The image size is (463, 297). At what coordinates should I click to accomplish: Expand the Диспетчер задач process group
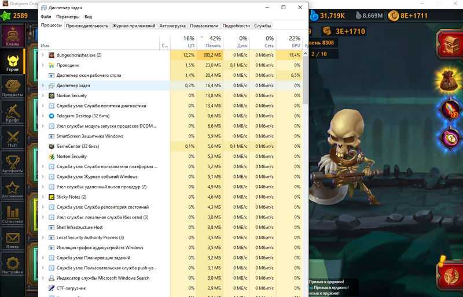click(x=42, y=86)
